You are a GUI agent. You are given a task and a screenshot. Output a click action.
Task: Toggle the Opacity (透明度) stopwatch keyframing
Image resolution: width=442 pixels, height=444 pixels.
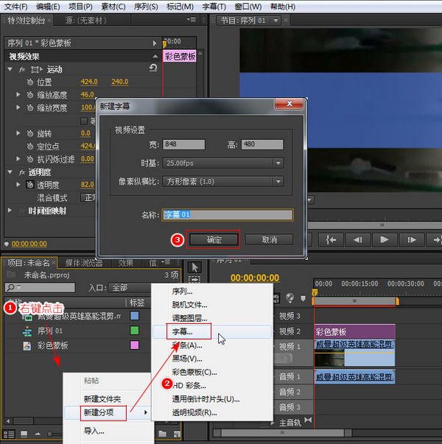(x=30, y=185)
